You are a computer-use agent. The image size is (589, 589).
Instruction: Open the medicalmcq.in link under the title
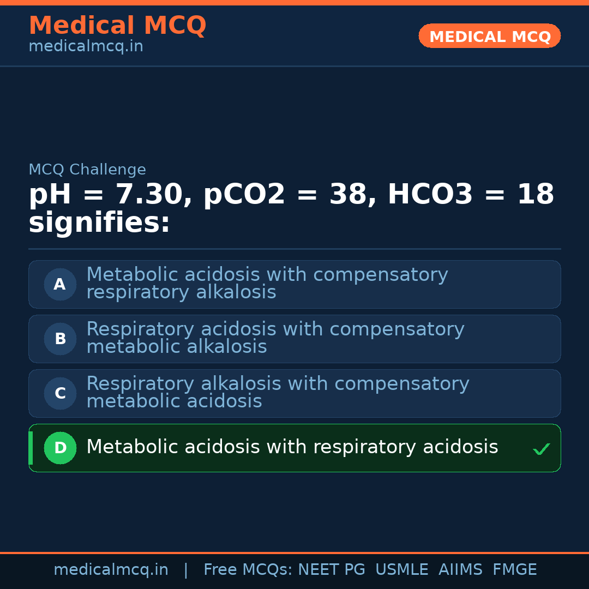(86, 47)
